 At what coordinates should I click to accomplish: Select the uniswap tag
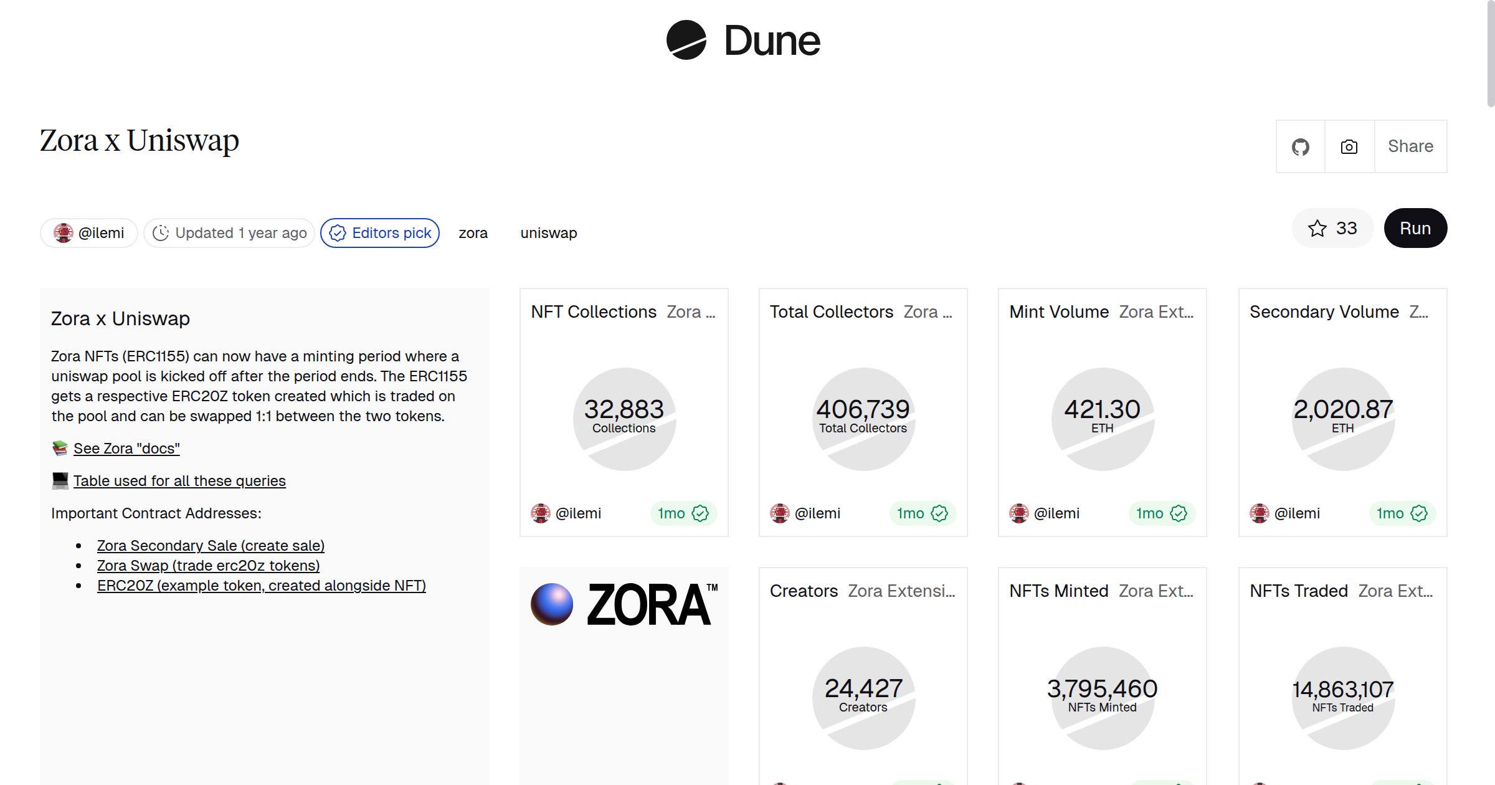(548, 233)
